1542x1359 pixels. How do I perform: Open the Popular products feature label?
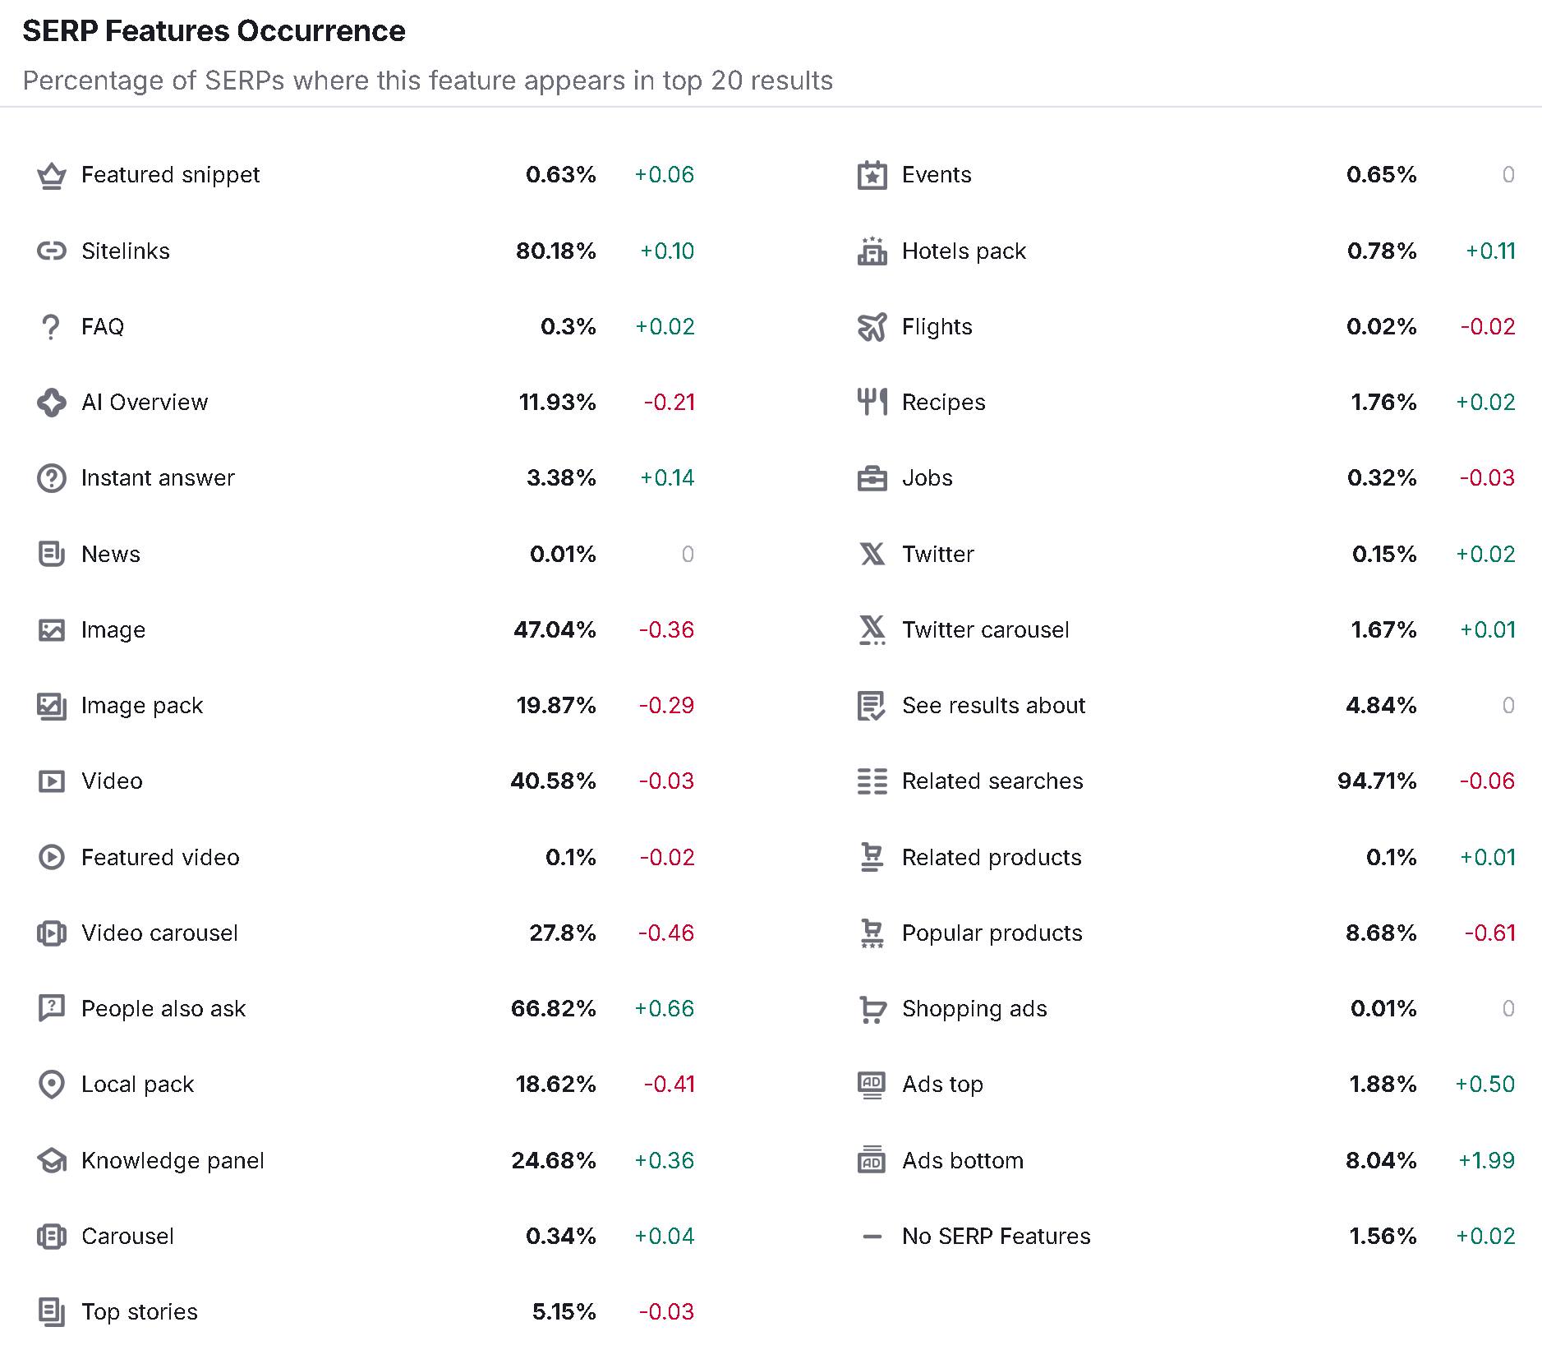(x=992, y=933)
